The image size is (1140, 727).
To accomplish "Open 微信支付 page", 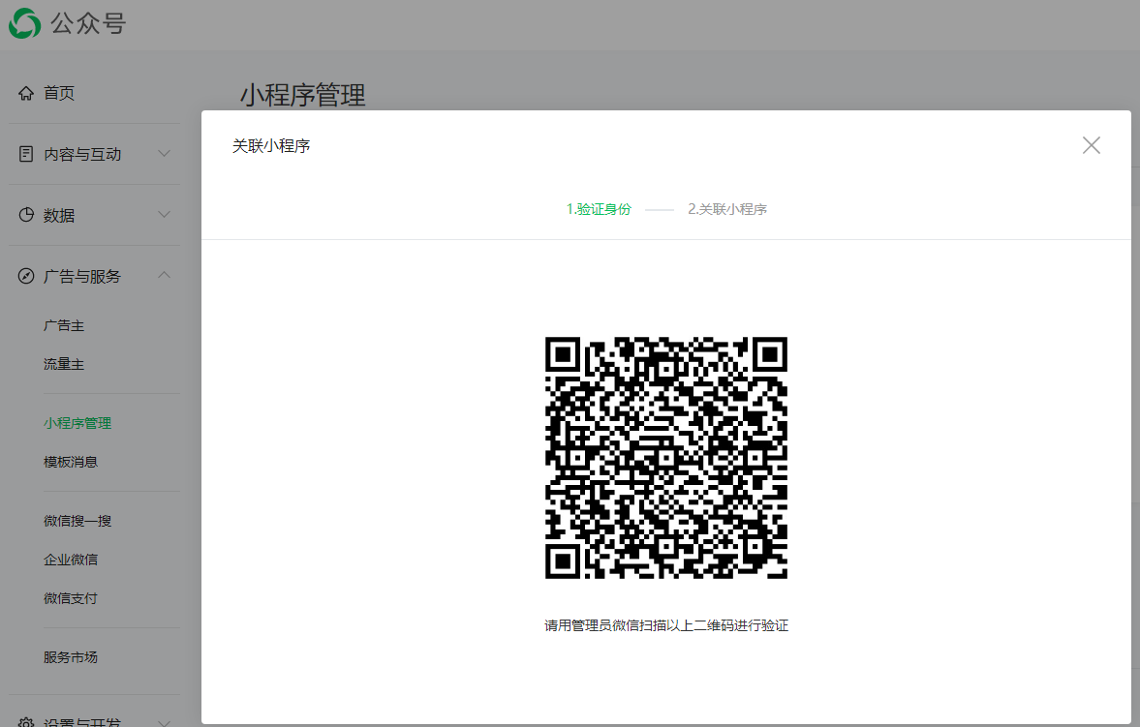I will click(71, 598).
